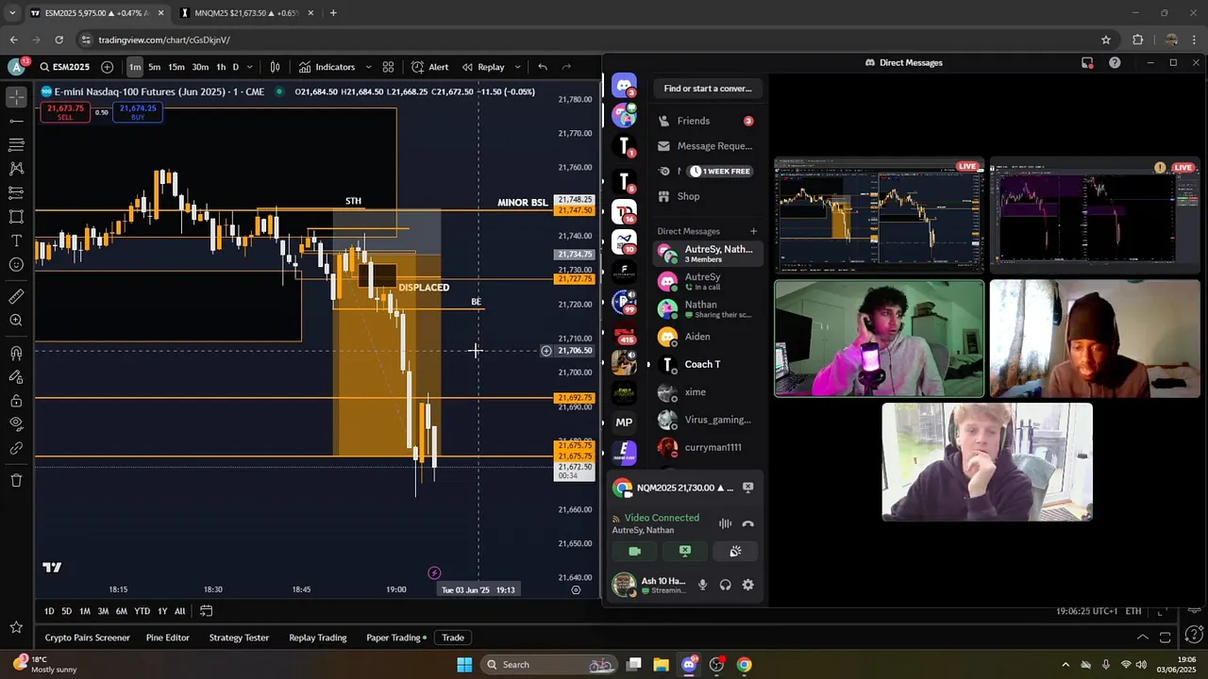This screenshot has width=1208, height=679.
Task: Disconnect from the Discord call
Action: [x=747, y=523]
